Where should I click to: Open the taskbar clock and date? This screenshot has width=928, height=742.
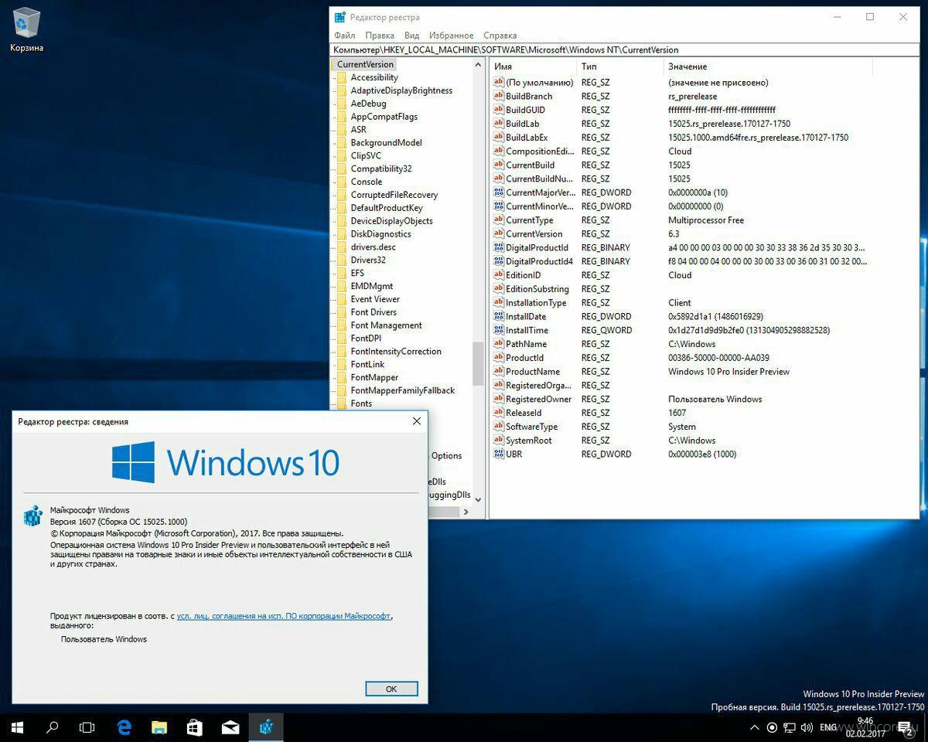(x=865, y=727)
